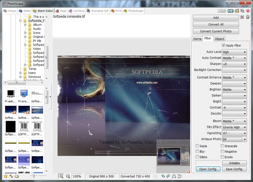Viewport: 253px width, 182px height.
Task: Click the Viewer tab icon
Action: pos(5,11)
